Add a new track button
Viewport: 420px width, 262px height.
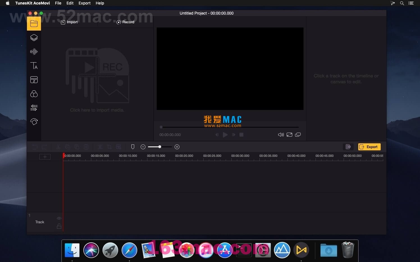pos(45,157)
